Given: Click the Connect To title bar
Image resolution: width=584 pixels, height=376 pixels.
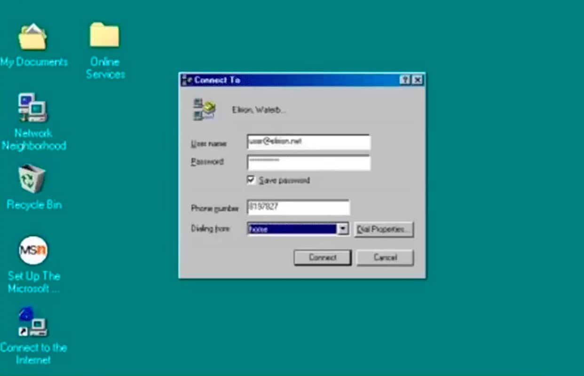Looking at the screenshot, I should pyautogui.click(x=301, y=80).
